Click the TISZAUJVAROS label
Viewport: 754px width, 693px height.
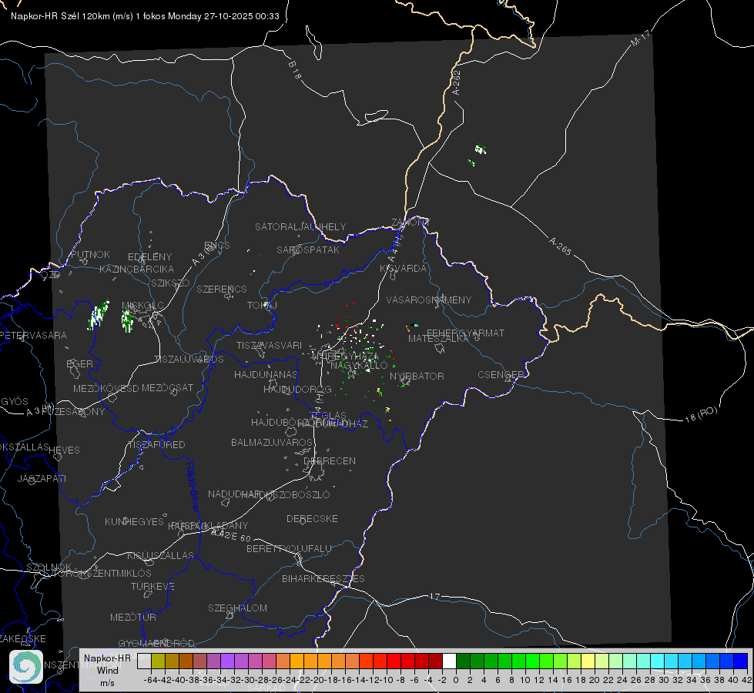click(189, 360)
